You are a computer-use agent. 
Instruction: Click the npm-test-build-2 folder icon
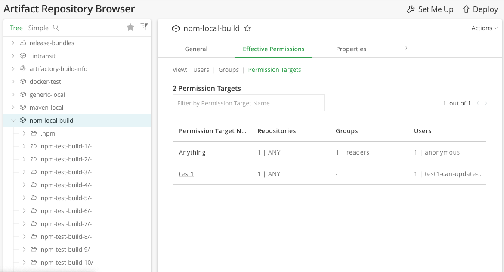[x=34, y=159]
